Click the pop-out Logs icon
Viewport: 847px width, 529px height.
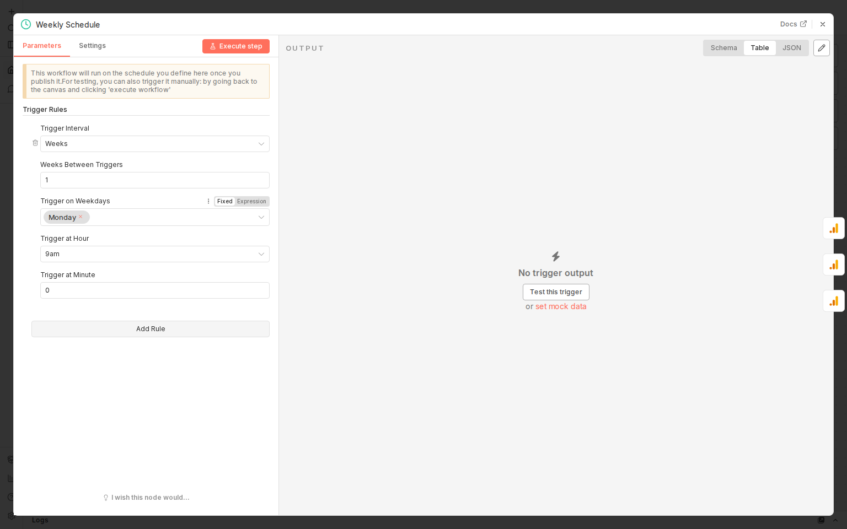coord(821,520)
